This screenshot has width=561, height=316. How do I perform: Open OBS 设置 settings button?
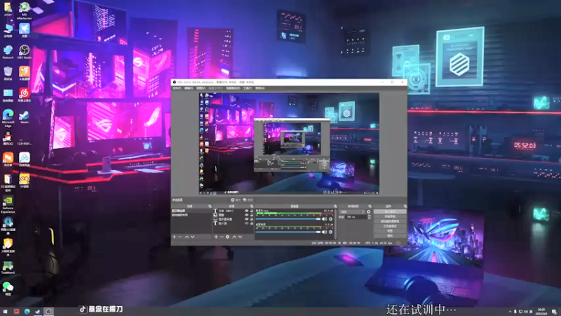click(x=390, y=231)
